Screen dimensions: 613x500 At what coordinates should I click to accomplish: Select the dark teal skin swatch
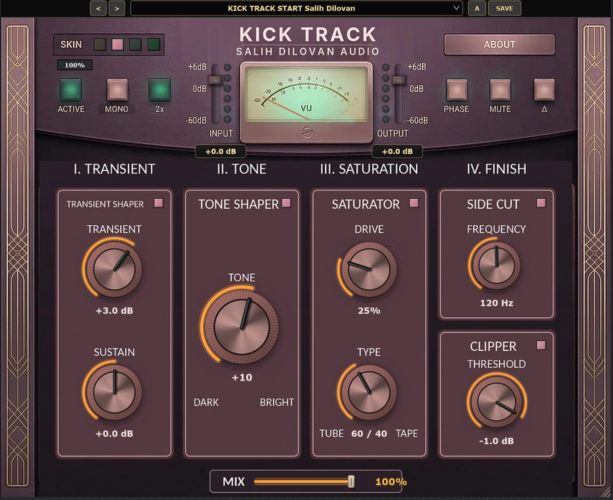[135, 44]
